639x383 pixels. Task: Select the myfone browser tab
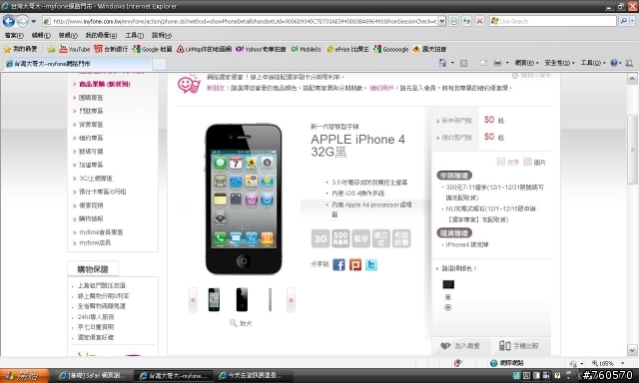pyautogui.click(x=78, y=64)
